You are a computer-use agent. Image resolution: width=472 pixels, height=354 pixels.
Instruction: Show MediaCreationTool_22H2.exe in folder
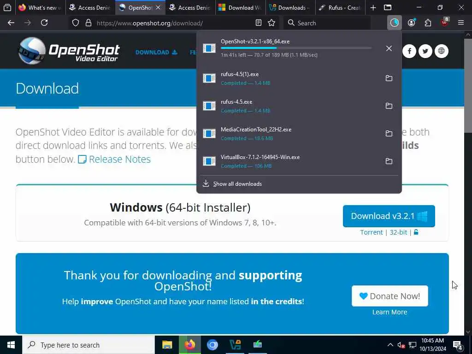click(x=389, y=133)
